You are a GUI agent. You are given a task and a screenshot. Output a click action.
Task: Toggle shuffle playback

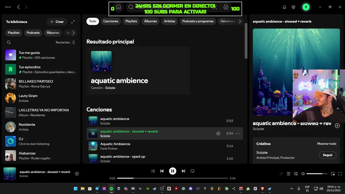(x=153, y=171)
